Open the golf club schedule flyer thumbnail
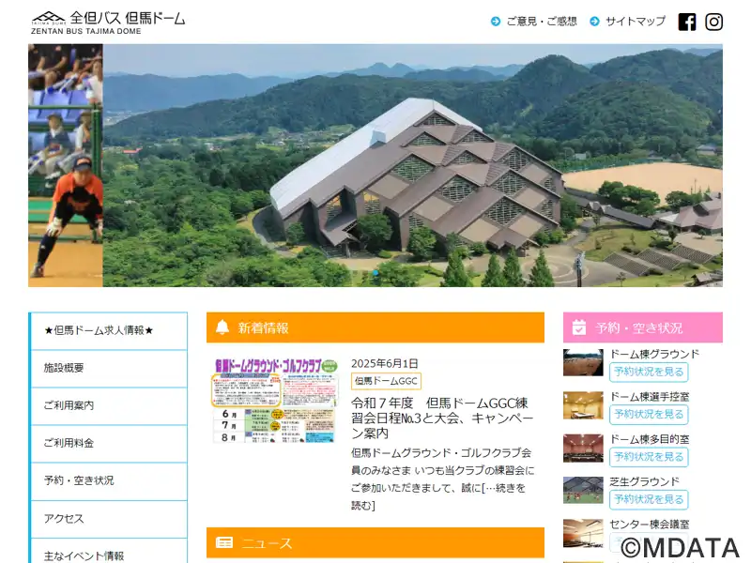The image size is (751, 563). 275,401
